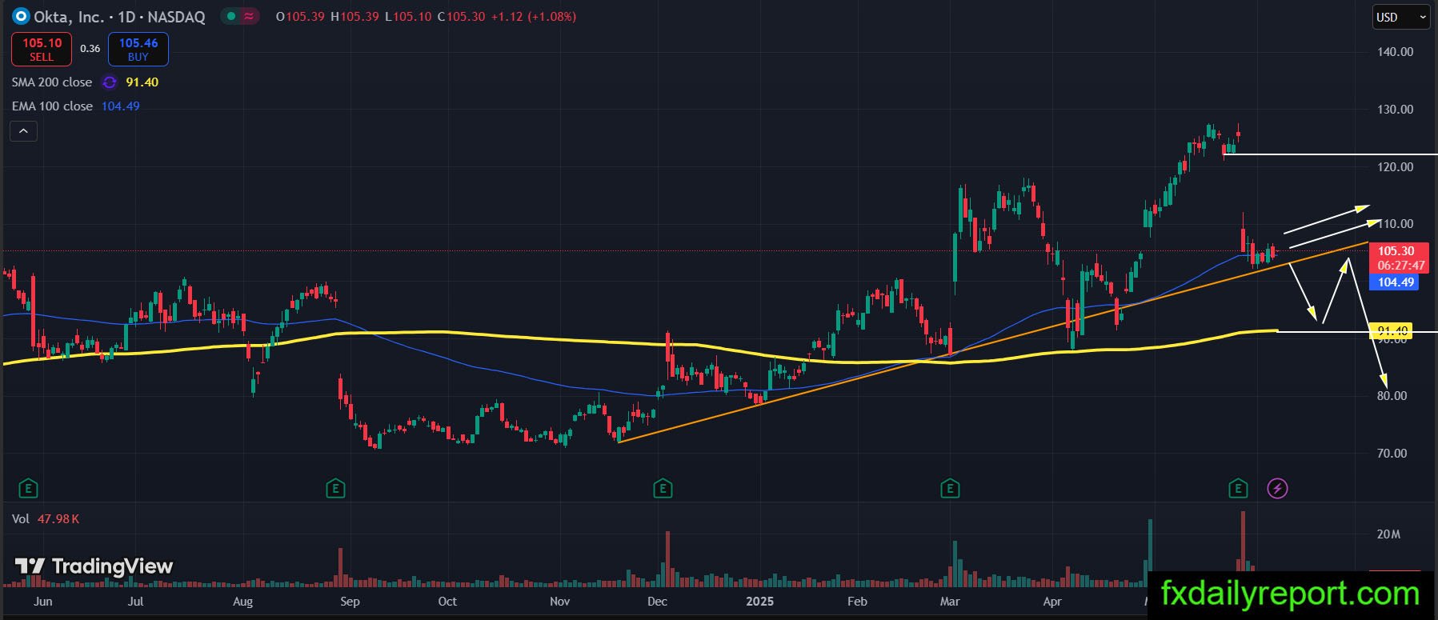This screenshot has width=1438, height=620.
Task: Click the yellow 91.40 SMA axis label
Action: tap(1392, 330)
